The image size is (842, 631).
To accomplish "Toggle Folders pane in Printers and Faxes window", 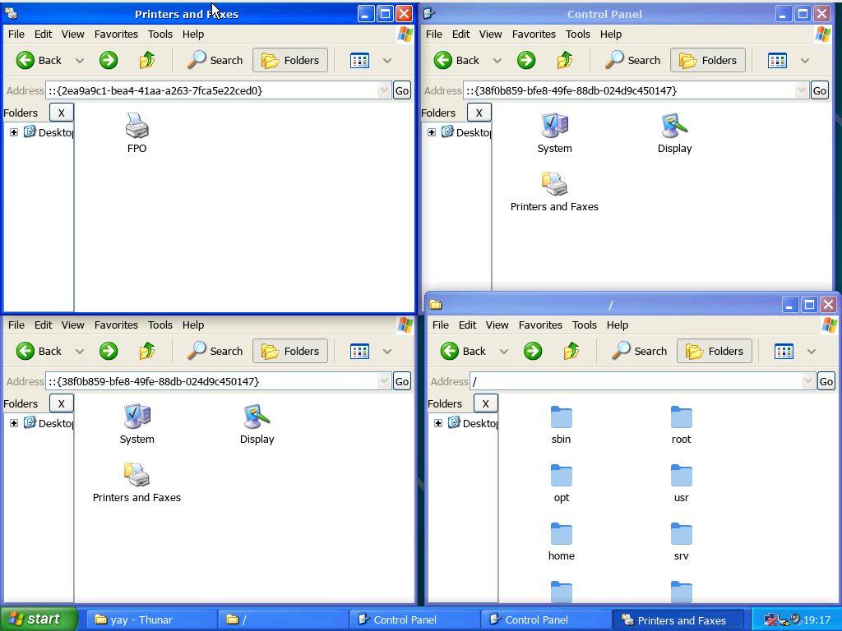I will [290, 60].
